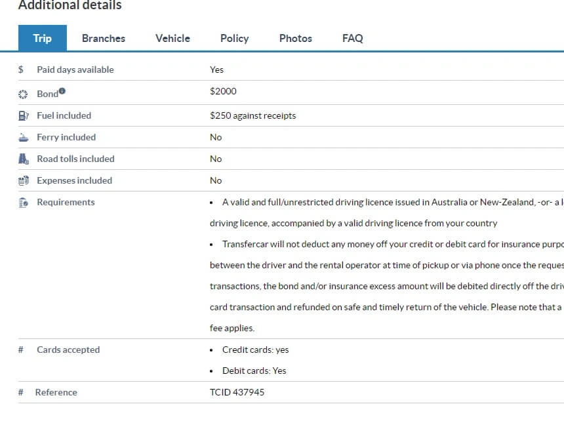This screenshot has height=423, width=564.
Task: Click the 'Ferry included' label
Action: (x=66, y=137)
